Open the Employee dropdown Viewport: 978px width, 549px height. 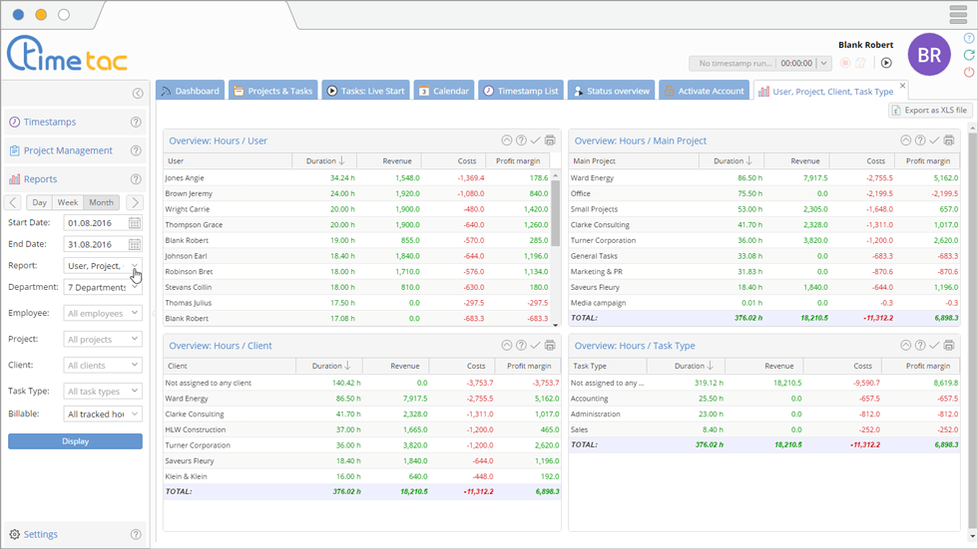103,313
